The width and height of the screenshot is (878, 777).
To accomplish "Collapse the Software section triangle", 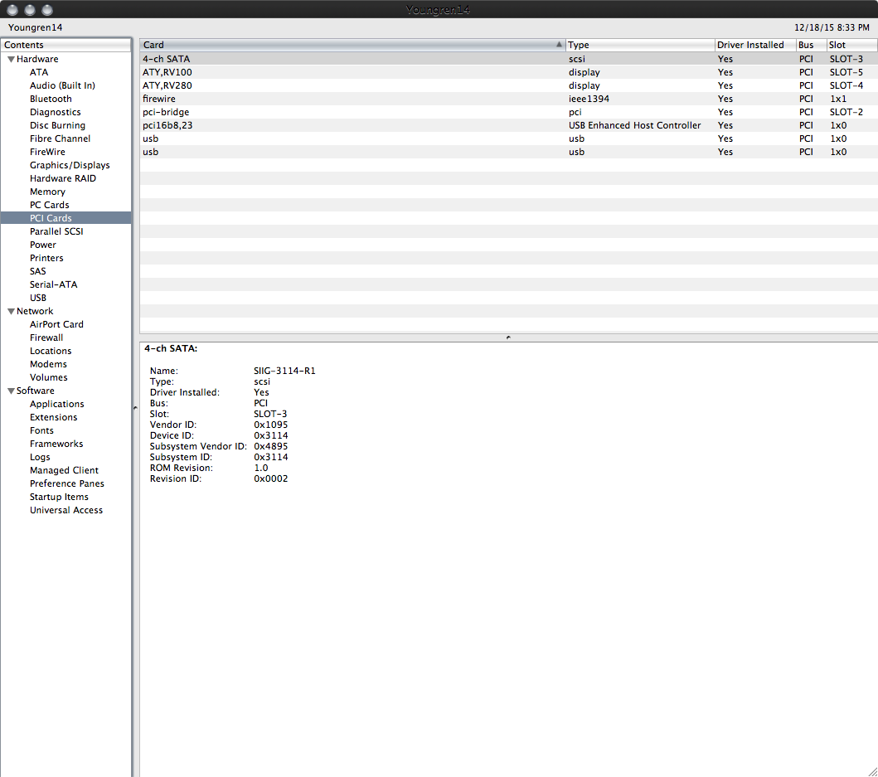I will click(x=11, y=391).
